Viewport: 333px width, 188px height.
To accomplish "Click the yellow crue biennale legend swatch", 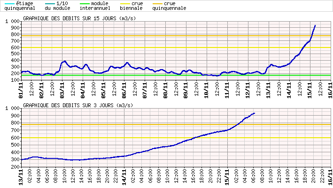I will click(125, 4).
